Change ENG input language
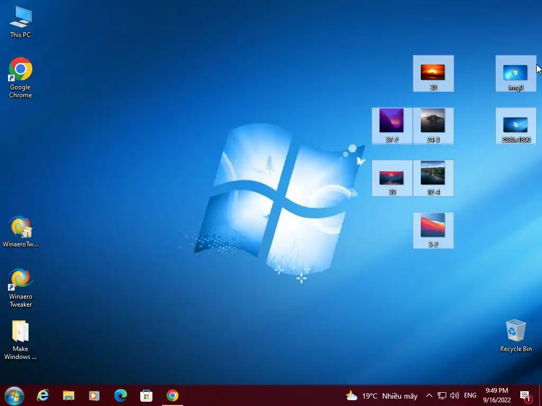Image resolution: width=542 pixels, height=406 pixels. [x=470, y=395]
